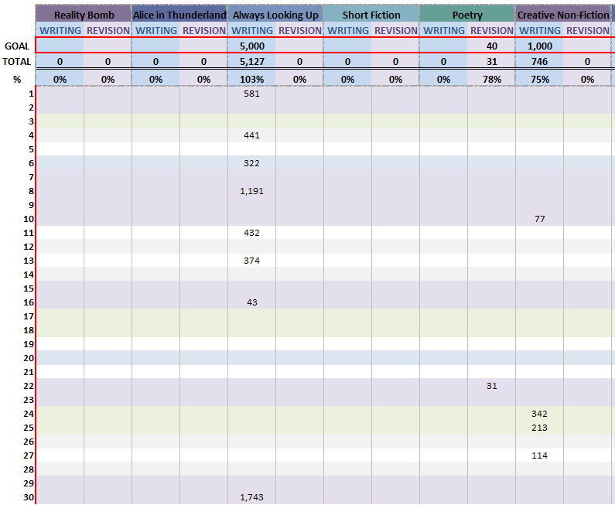
Task: Click the 103% percentage cell
Action: coord(252,79)
